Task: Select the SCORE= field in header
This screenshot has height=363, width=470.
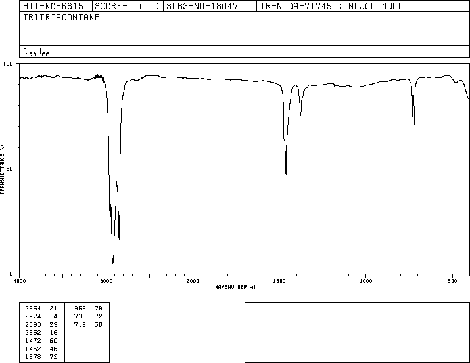Action: point(128,6)
